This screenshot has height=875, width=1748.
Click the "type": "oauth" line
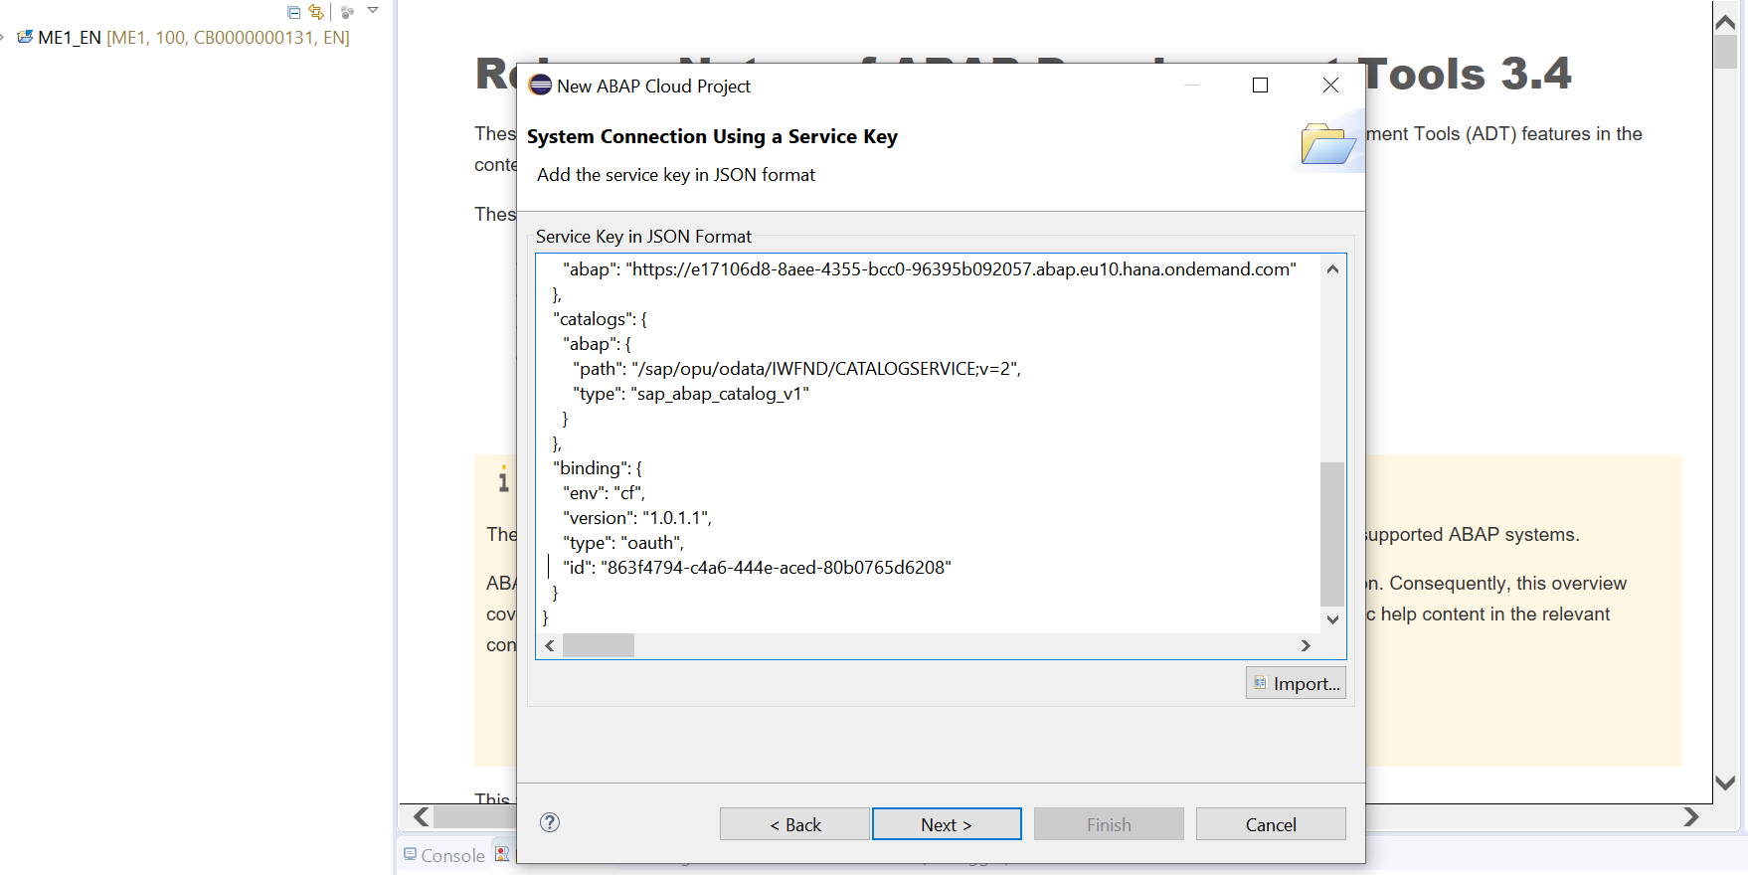(623, 543)
